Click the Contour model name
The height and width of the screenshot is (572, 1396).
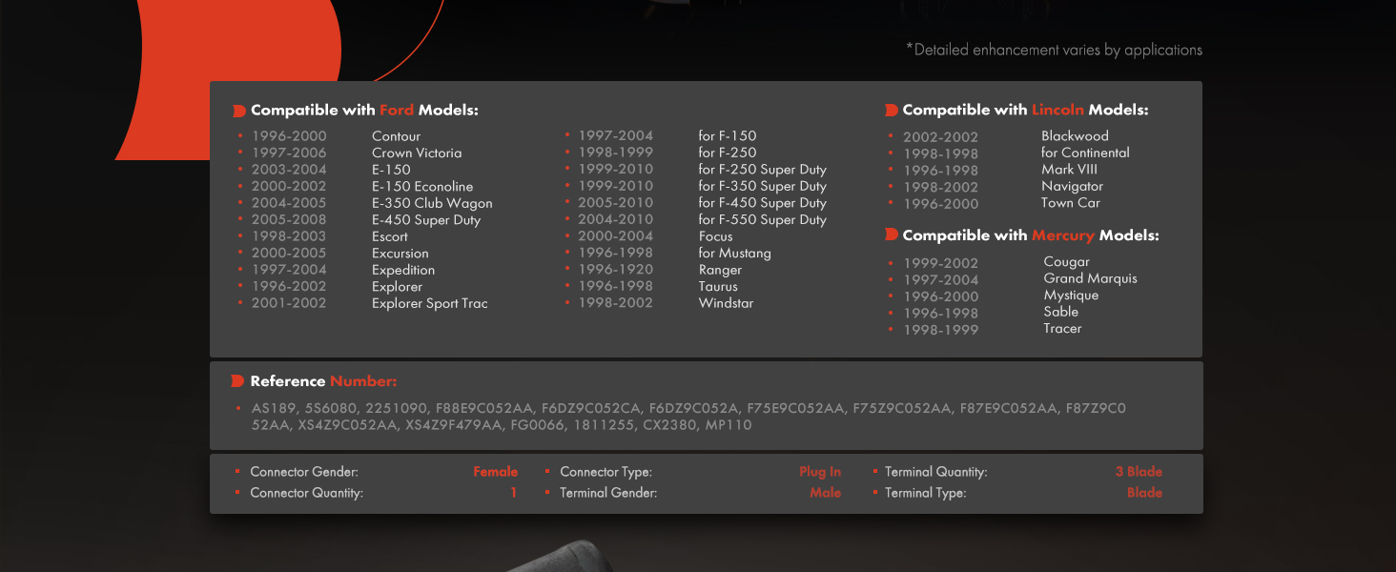pos(396,136)
